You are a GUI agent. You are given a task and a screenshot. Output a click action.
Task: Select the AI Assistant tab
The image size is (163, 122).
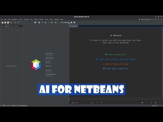(x=73, y=26)
